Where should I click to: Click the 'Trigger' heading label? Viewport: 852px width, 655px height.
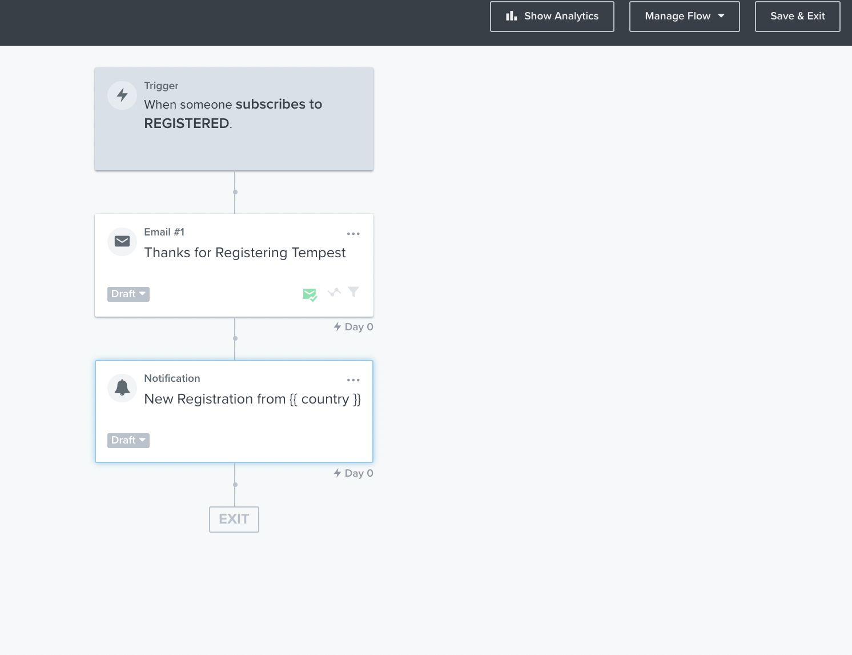(161, 86)
